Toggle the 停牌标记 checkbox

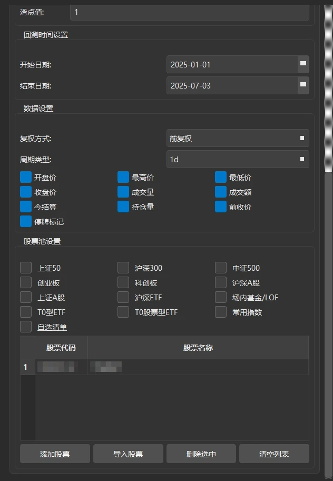pyautogui.click(x=26, y=221)
